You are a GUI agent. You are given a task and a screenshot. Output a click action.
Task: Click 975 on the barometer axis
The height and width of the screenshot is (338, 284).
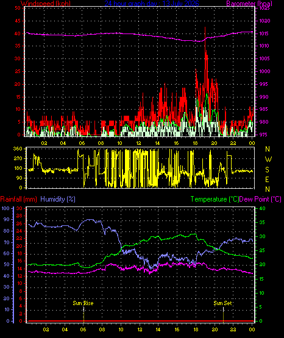[x=263, y=135]
